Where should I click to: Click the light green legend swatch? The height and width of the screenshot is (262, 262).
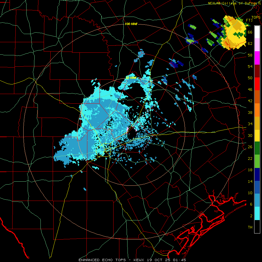257,161
